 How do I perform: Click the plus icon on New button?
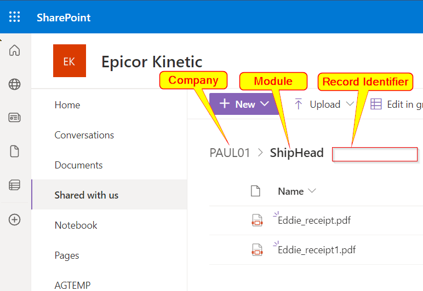225,103
